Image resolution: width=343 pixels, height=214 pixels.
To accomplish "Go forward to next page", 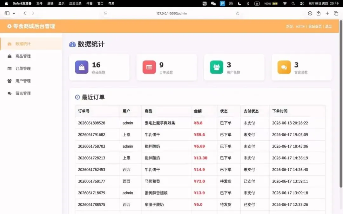I will [33, 13].
